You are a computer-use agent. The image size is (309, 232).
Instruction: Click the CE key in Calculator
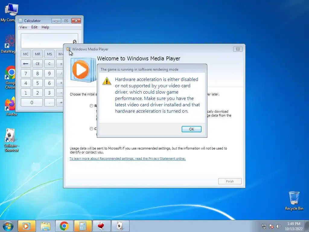(37, 64)
